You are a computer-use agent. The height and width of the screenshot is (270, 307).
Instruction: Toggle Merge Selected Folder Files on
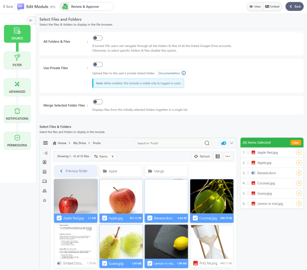point(98,102)
